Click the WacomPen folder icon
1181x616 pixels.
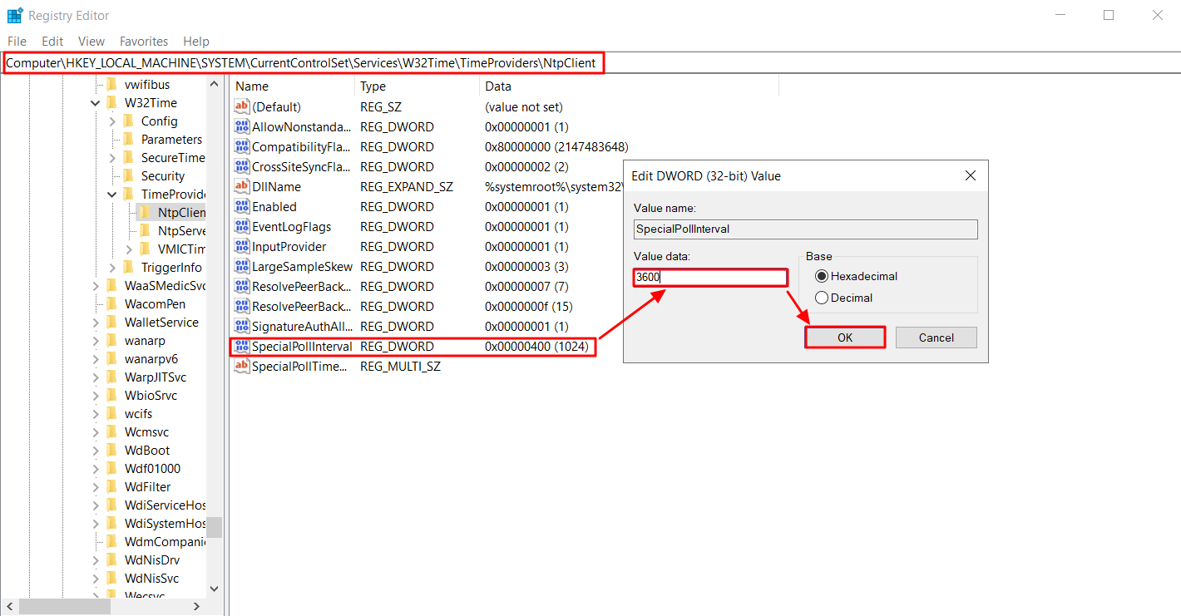point(111,303)
